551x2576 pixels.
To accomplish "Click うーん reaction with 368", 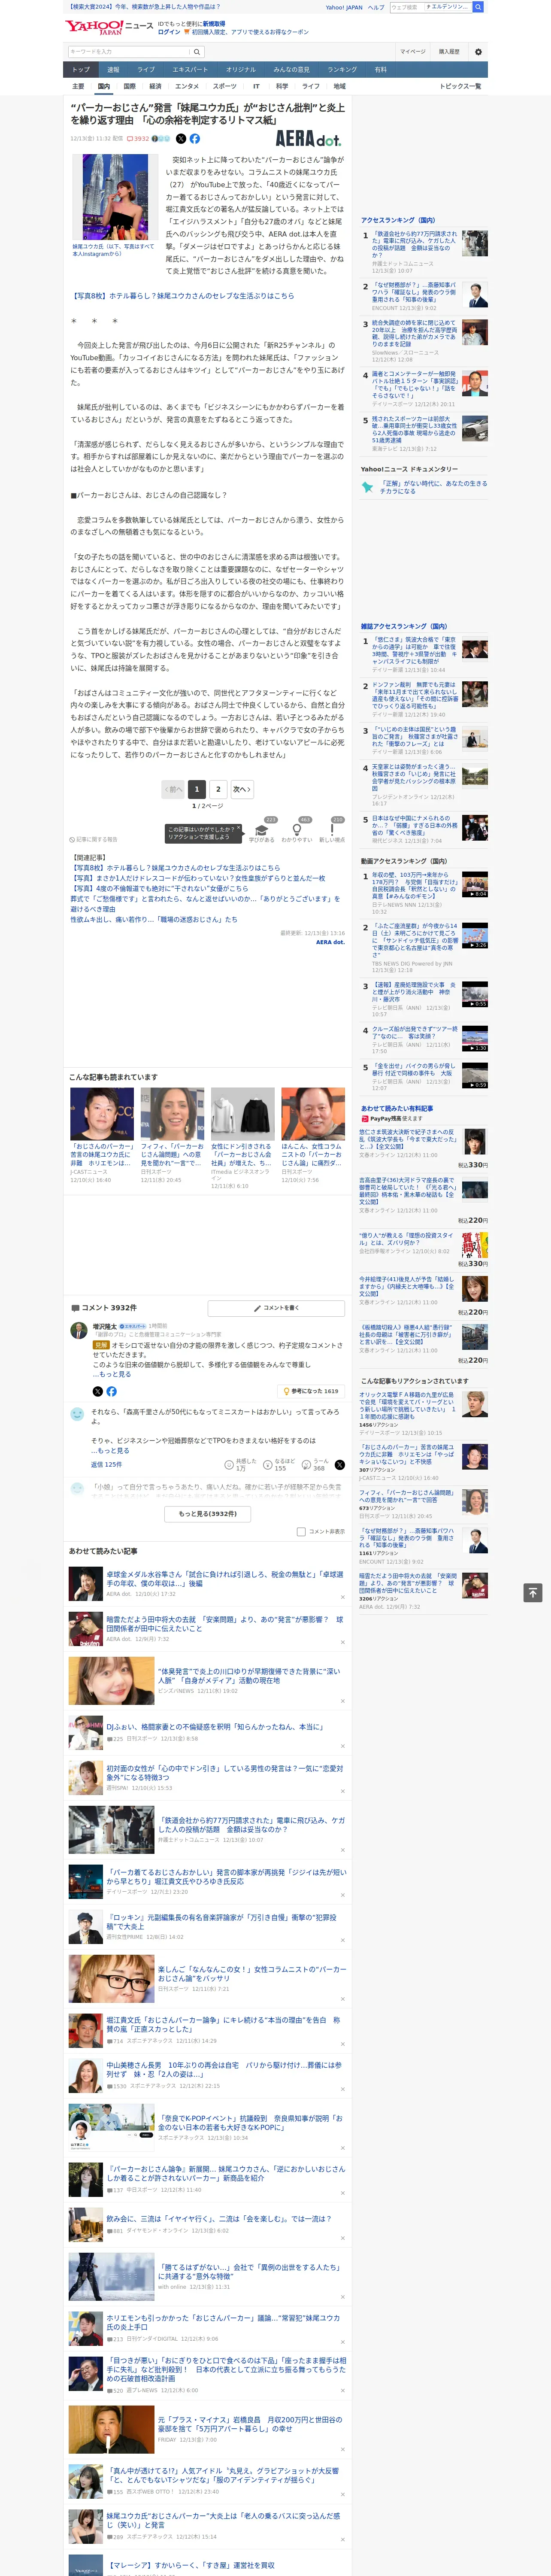I will coord(316,1464).
